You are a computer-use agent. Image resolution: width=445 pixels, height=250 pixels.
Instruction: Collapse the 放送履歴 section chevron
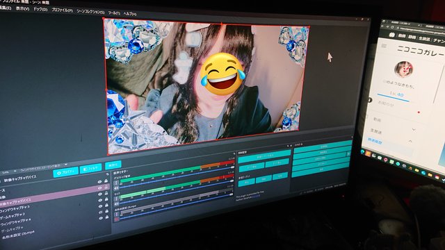(410, 141)
